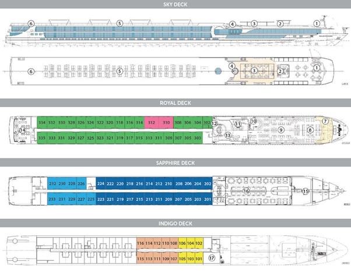Image resolution: width=351 pixels, height=276 pixels.
Task: Select circled marker 10 on Royal Deck
Action: click(253, 121)
